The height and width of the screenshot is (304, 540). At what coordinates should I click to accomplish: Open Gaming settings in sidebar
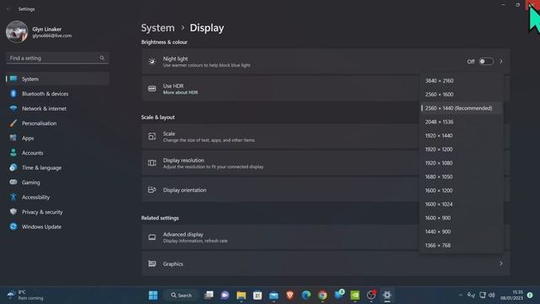click(57, 182)
